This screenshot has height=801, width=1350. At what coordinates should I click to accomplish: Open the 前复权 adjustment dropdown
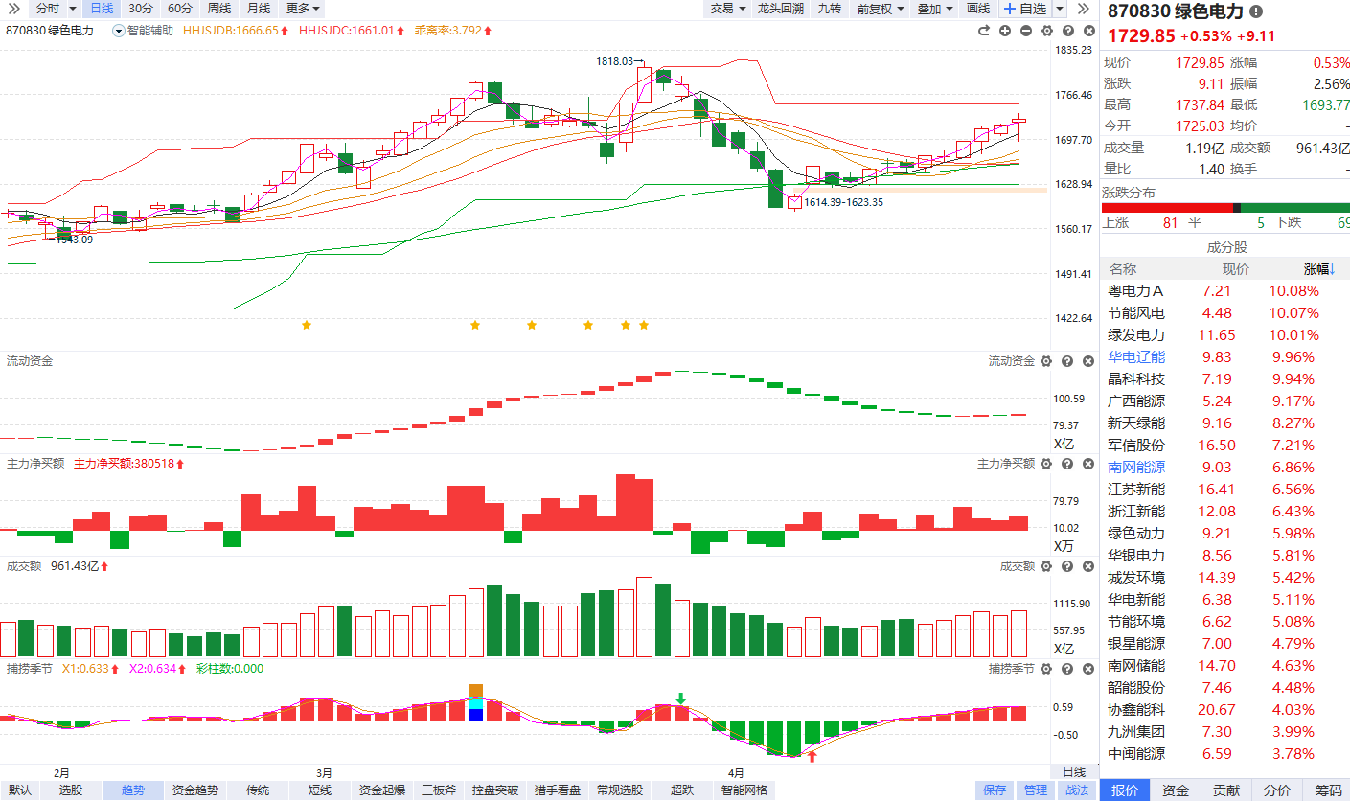[x=880, y=9]
